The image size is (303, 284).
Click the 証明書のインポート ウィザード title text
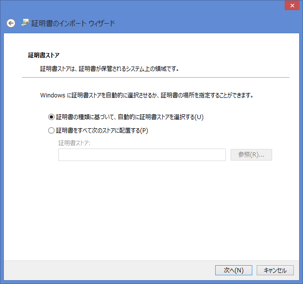tap(73, 23)
